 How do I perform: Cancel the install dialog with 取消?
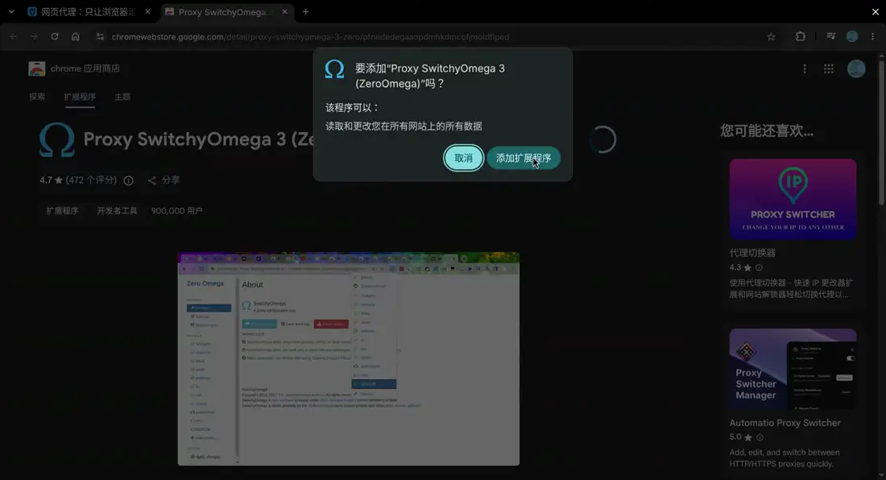463,158
